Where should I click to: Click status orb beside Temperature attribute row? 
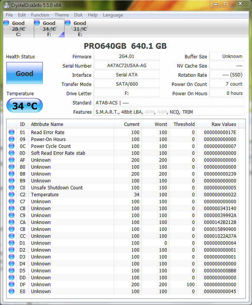pos(12,195)
